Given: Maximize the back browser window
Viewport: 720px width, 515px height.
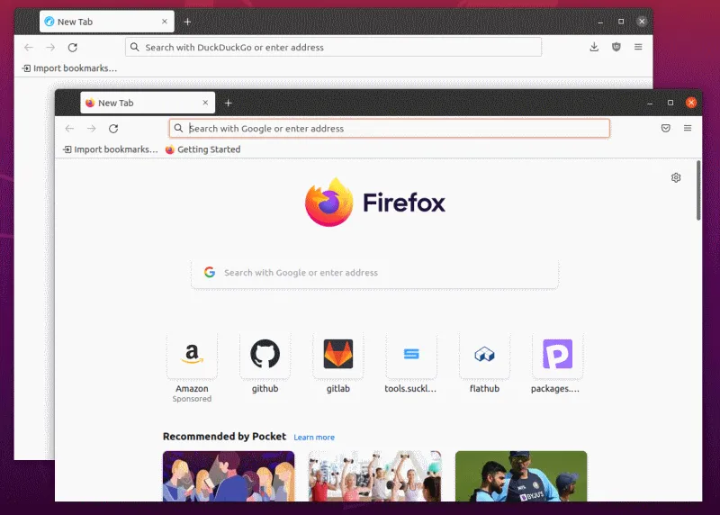Looking at the screenshot, I should pos(621,22).
